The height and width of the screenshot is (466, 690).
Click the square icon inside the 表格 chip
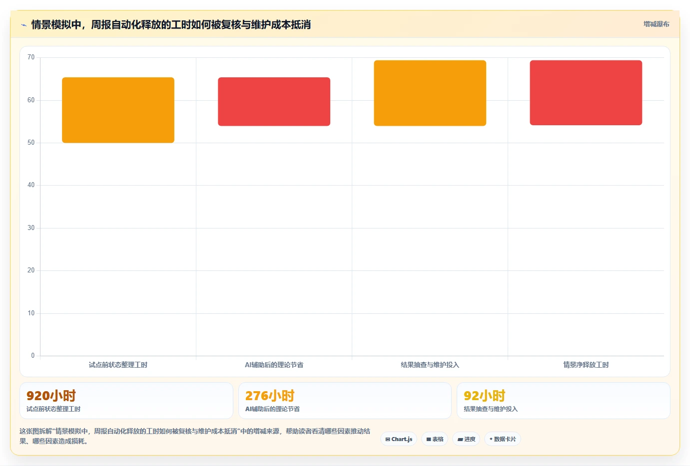[429, 440]
